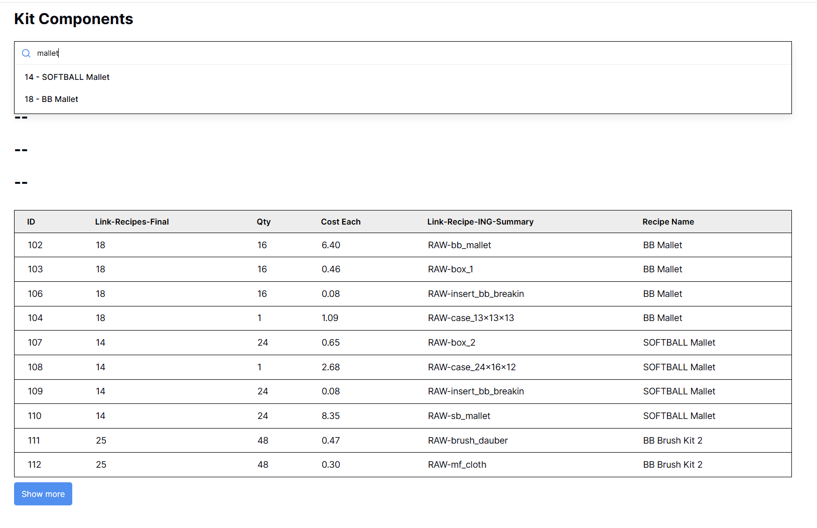Click the RAW-bb_mallet cell

(x=459, y=245)
